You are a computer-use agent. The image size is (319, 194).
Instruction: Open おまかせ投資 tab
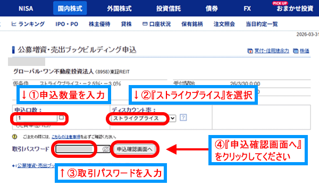point(295,9)
